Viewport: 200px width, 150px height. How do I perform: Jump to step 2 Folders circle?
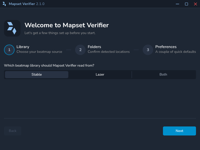[x=80, y=50]
